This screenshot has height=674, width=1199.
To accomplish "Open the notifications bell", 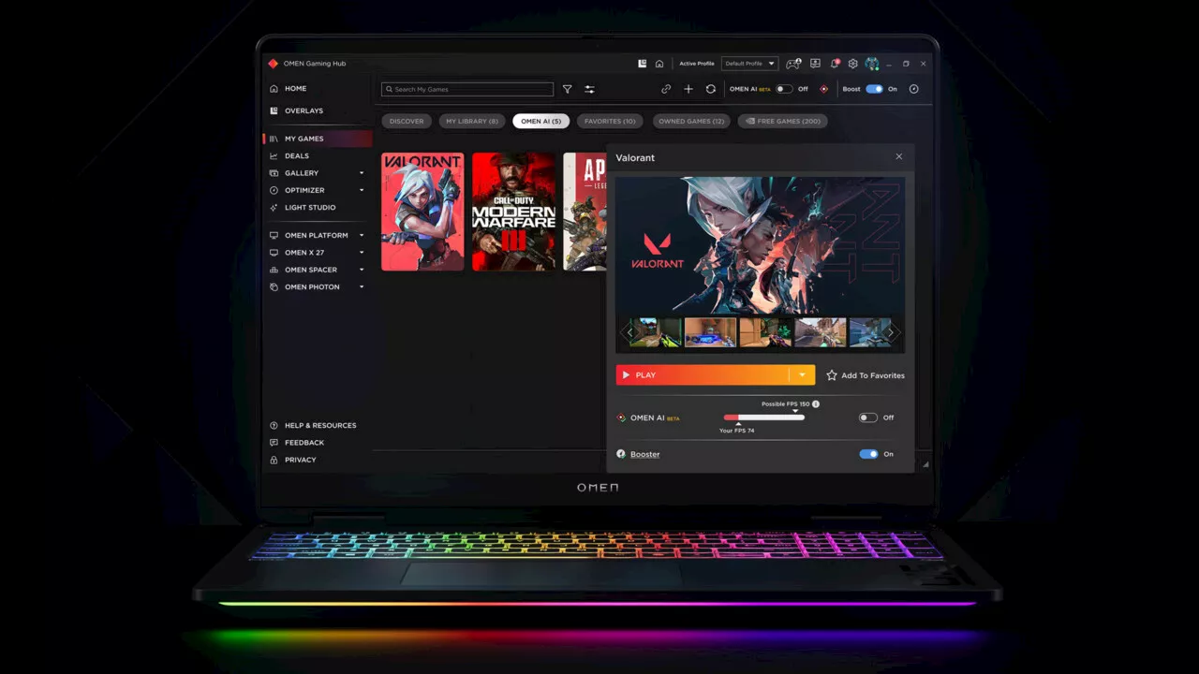I will (x=834, y=64).
